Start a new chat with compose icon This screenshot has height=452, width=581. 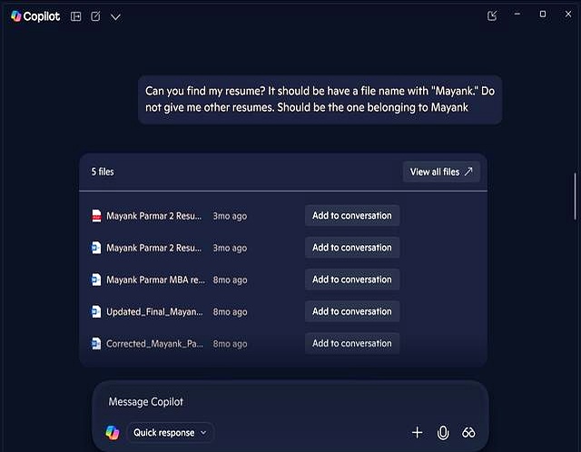tap(95, 16)
